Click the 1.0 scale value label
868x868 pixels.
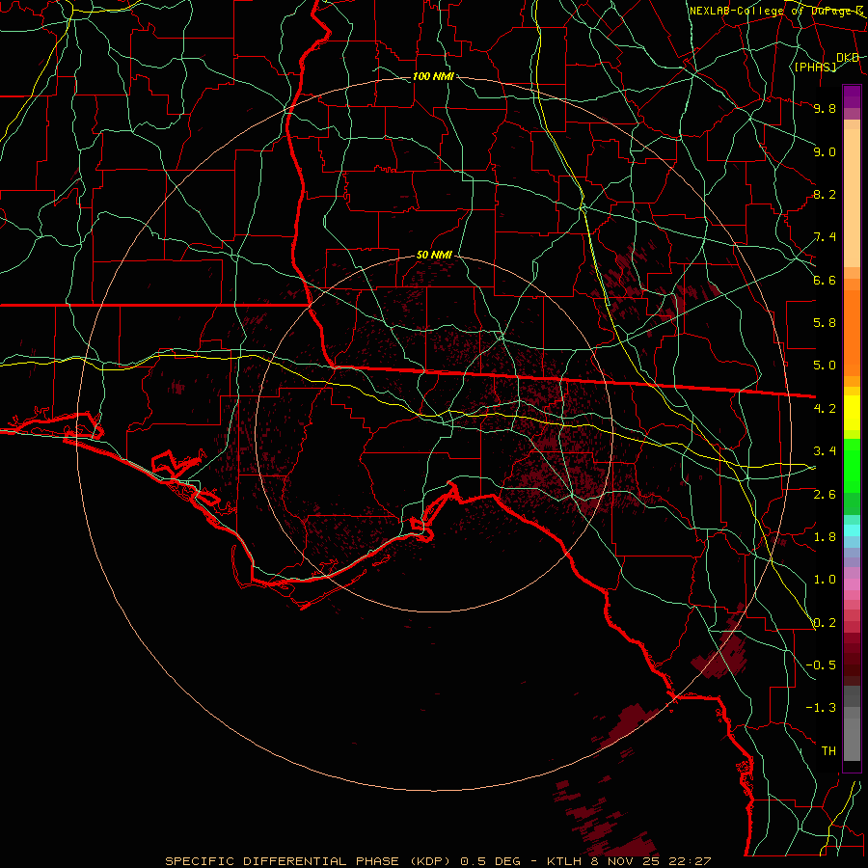tap(825, 580)
